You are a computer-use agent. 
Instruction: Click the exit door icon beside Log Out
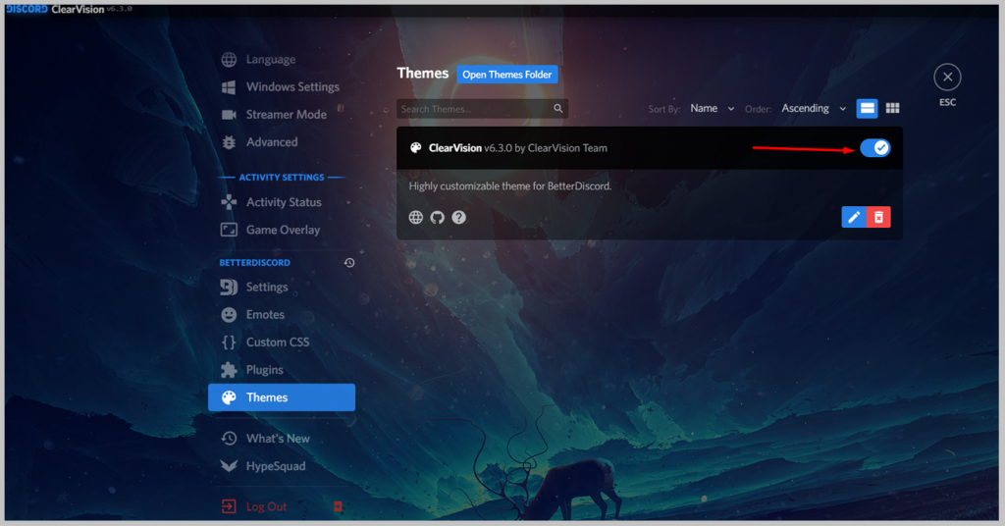[229, 506]
